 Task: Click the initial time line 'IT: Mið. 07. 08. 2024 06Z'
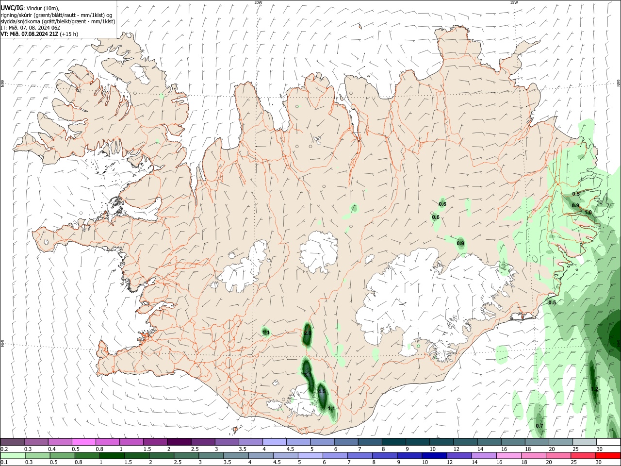click(x=30, y=28)
